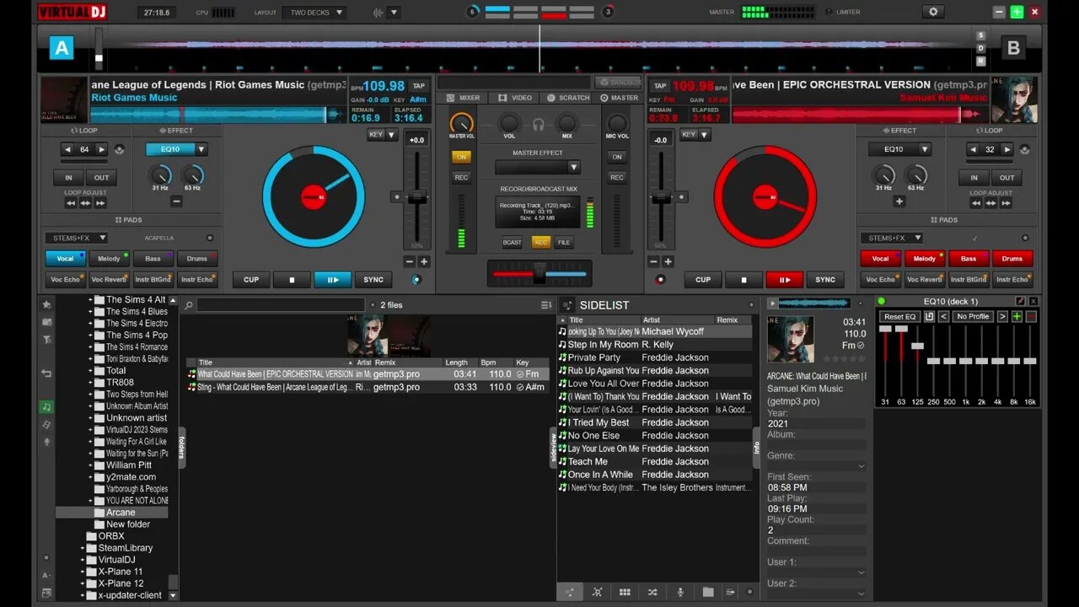Toggle EQ10 green enable light
1079x607 pixels.
(x=882, y=301)
